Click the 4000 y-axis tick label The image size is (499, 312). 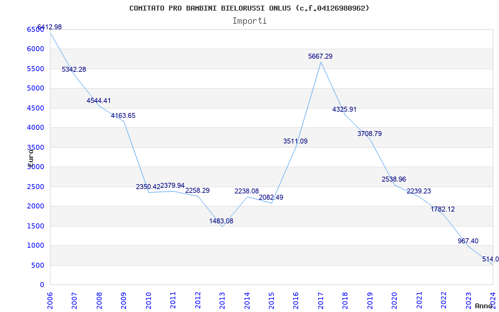pos(36,128)
